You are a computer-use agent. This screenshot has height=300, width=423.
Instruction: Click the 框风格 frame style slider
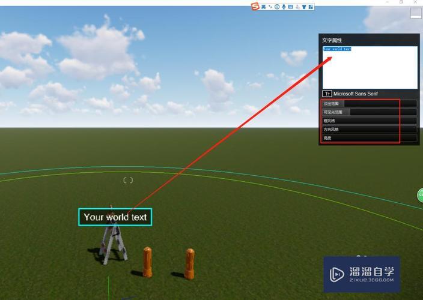coord(369,121)
